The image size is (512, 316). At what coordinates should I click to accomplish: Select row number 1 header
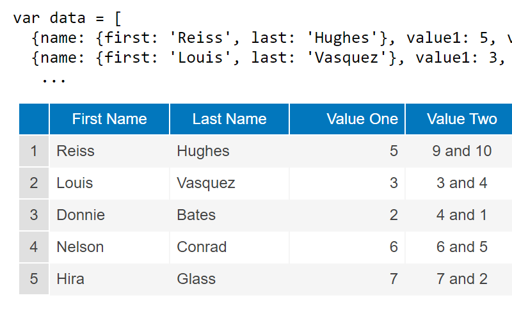[x=34, y=151]
